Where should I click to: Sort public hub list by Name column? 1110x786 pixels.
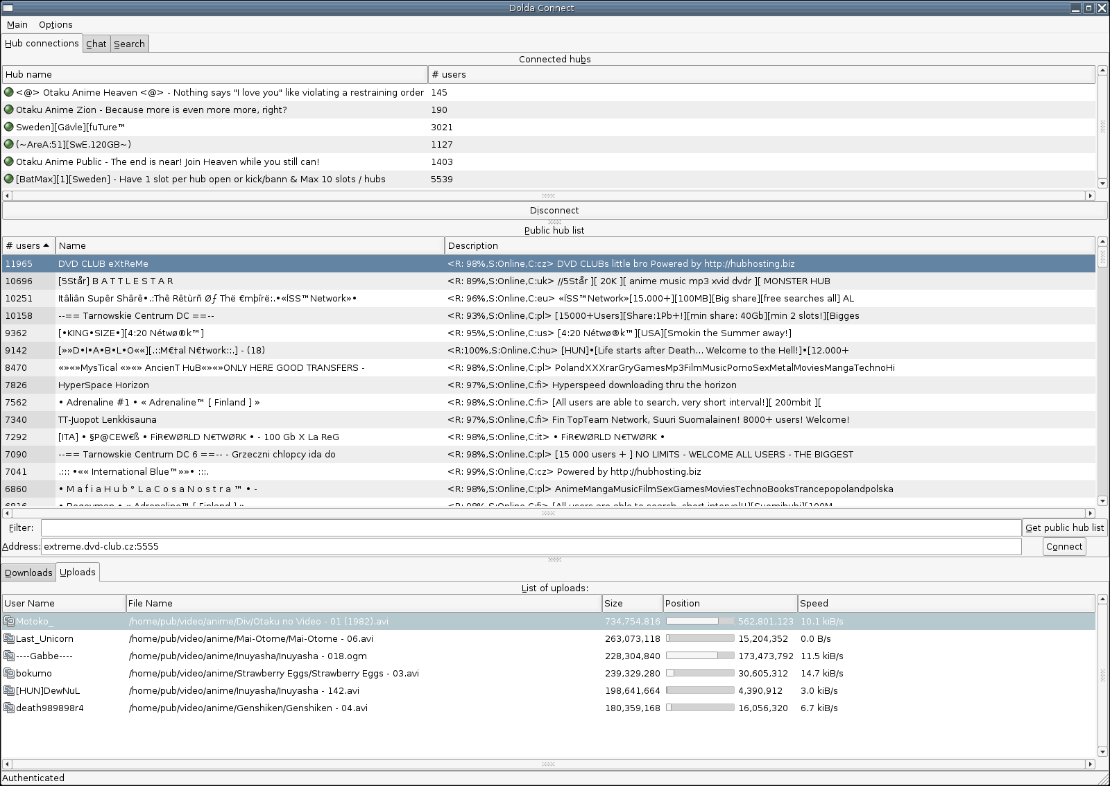pos(250,245)
